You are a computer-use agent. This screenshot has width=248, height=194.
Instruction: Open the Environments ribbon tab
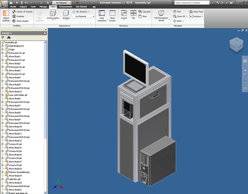click(65, 7)
